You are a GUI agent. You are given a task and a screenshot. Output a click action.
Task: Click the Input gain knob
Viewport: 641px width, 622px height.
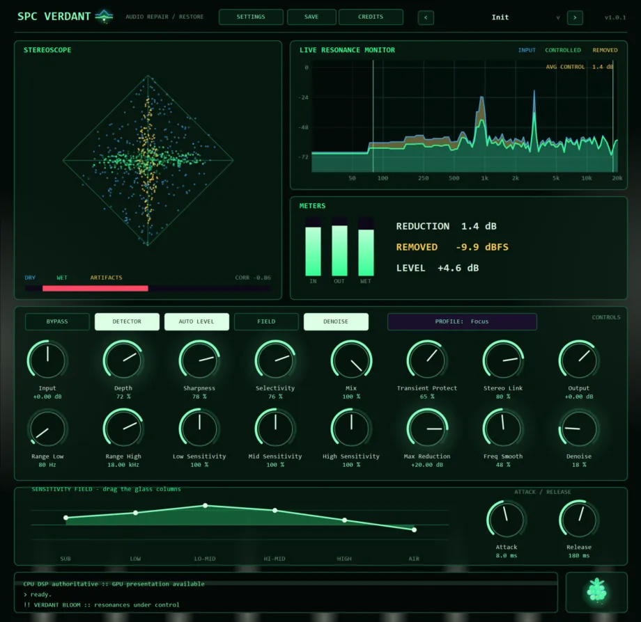coord(47,360)
